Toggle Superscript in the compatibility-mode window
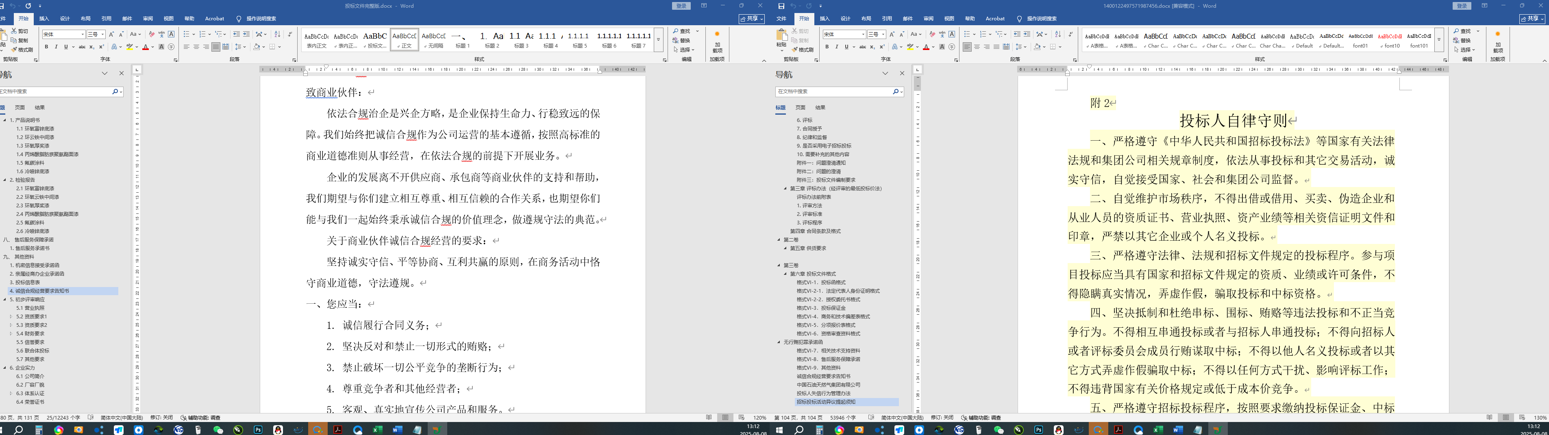The height and width of the screenshot is (435, 1549). tap(881, 47)
